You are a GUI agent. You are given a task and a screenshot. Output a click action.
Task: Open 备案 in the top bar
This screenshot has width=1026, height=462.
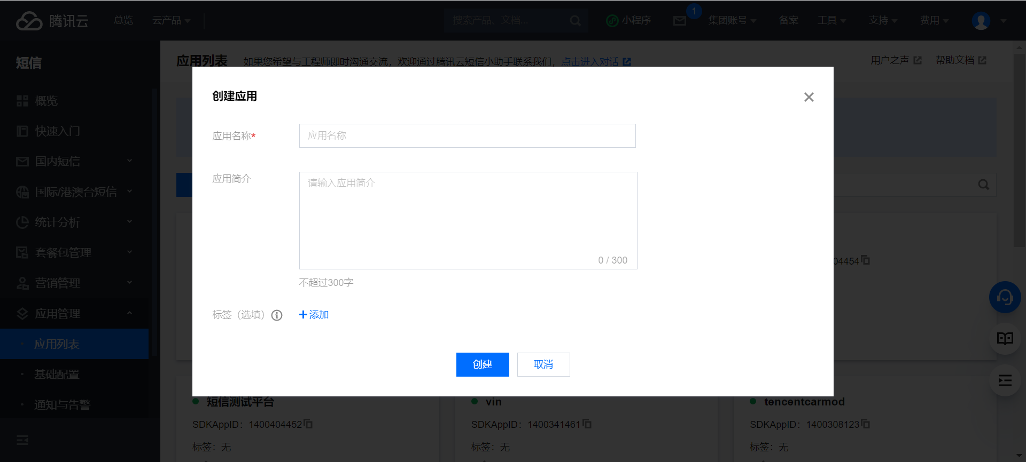tap(789, 20)
